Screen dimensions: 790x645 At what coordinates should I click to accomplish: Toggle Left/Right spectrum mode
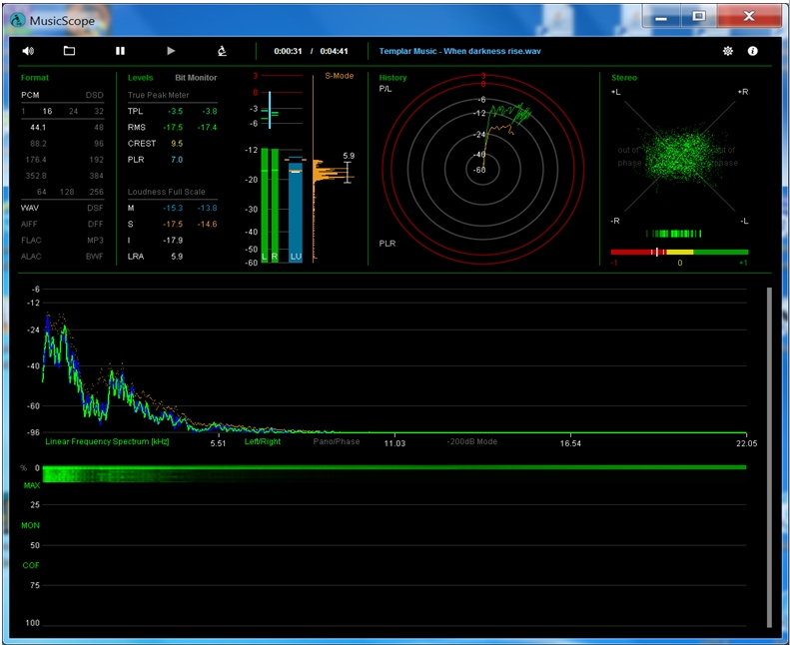pyautogui.click(x=262, y=441)
